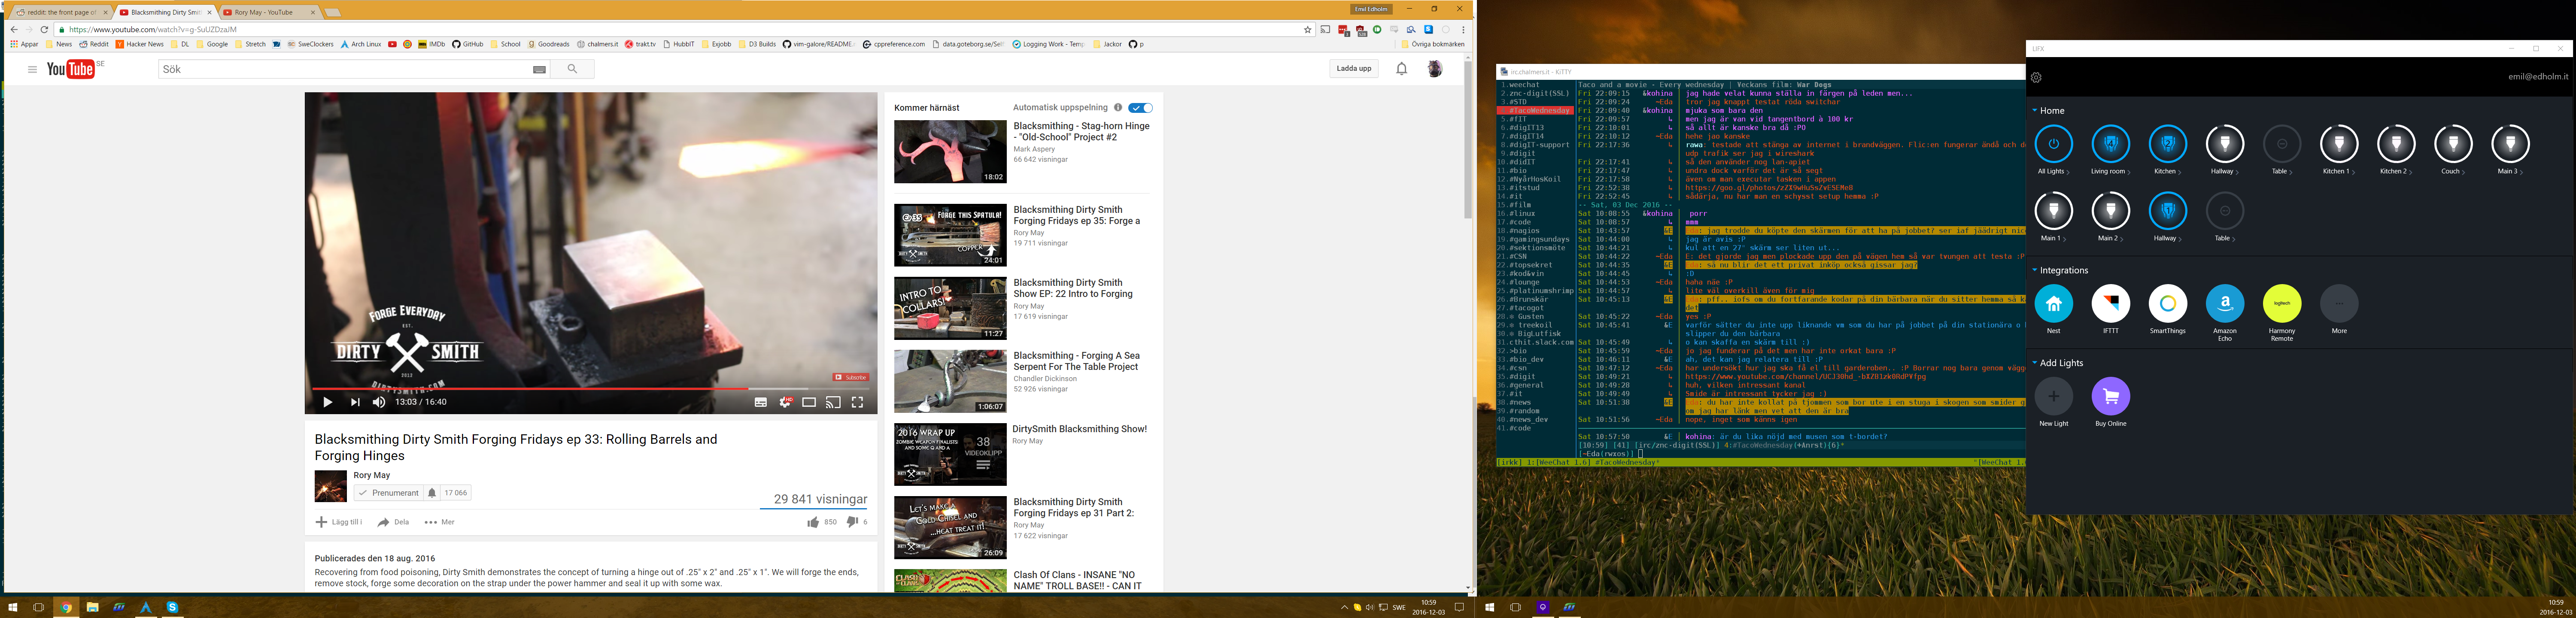Click the red video progress bar
The height and width of the screenshot is (618, 2576).
pyautogui.click(x=530, y=388)
